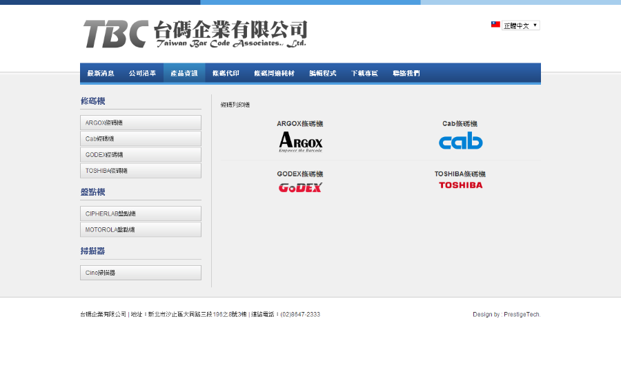Click the TBC company logo

195,34
